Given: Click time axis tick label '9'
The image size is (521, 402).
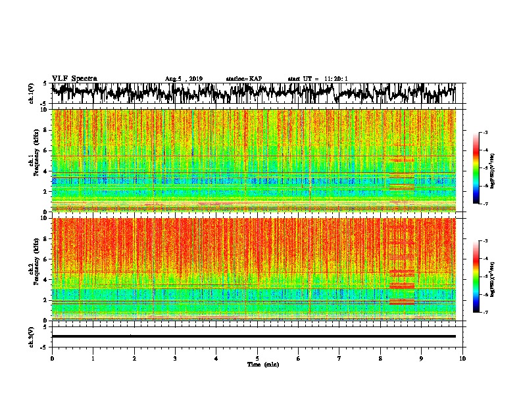Looking at the screenshot, I should point(421,359).
